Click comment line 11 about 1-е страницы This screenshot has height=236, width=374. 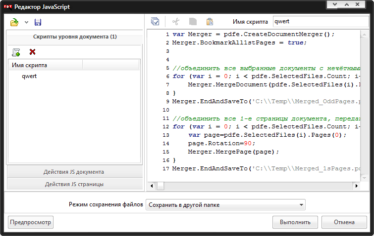[266, 118]
